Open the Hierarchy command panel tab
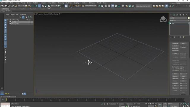Viewport: 190px width, 107px height. (177, 15)
